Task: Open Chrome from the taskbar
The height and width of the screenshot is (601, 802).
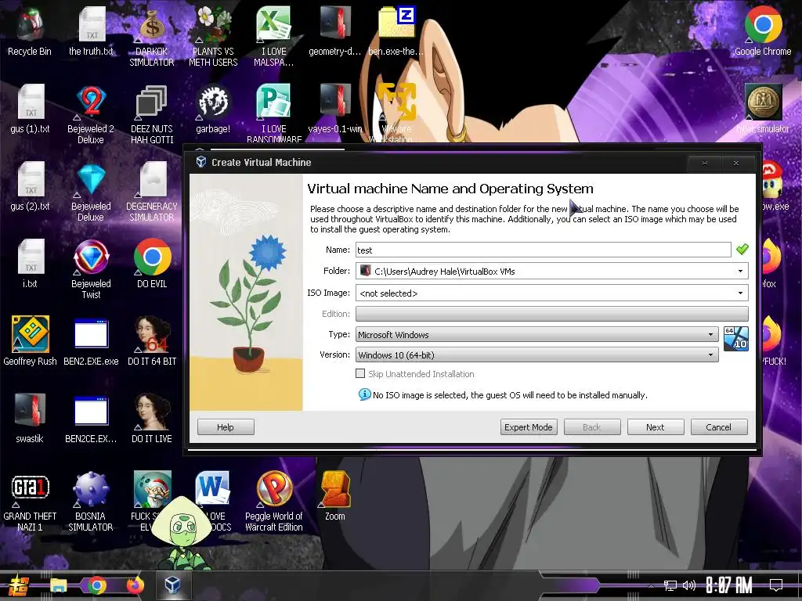Action: point(96,585)
